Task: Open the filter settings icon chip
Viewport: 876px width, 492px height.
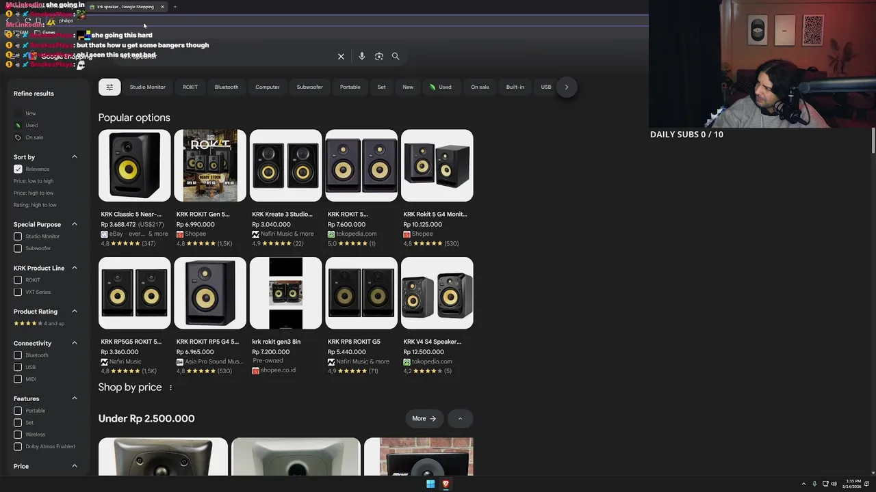Action: click(x=109, y=87)
